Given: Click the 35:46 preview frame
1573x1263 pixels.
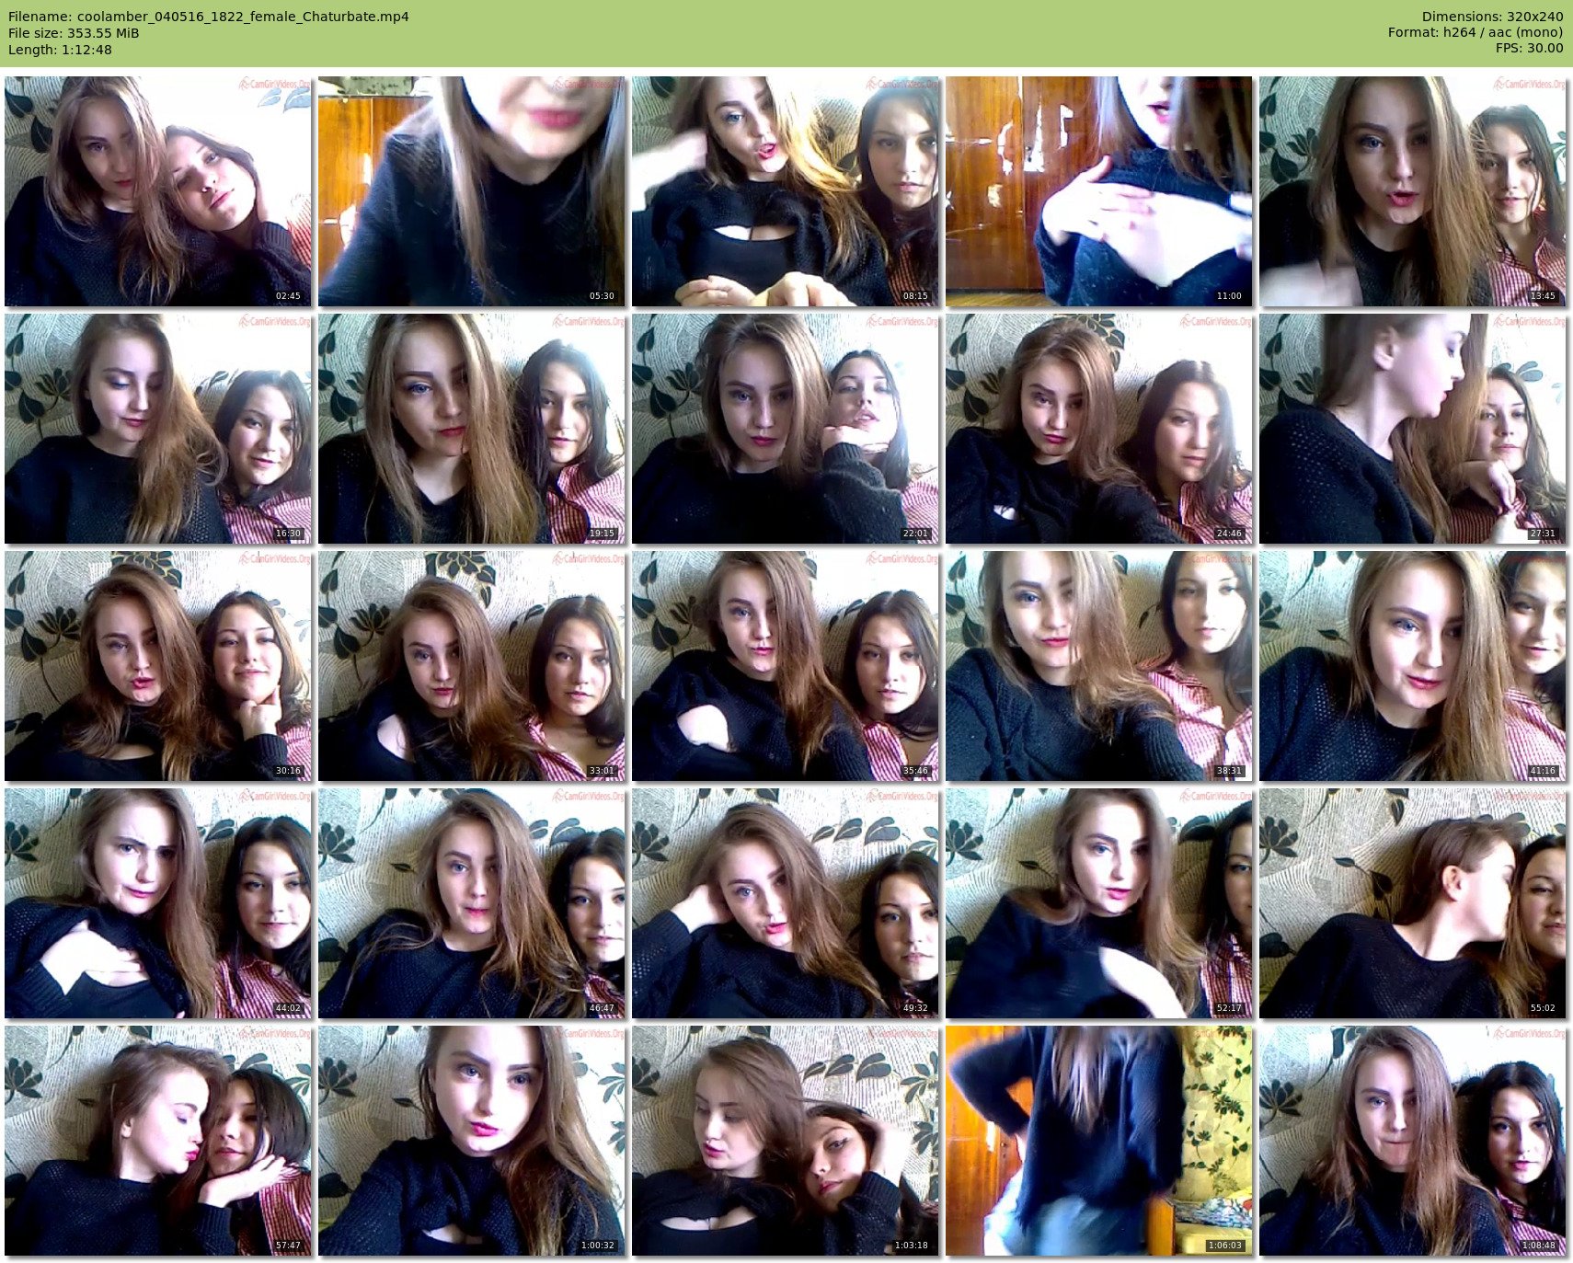Looking at the screenshot, I should click(x=786, y=666).
